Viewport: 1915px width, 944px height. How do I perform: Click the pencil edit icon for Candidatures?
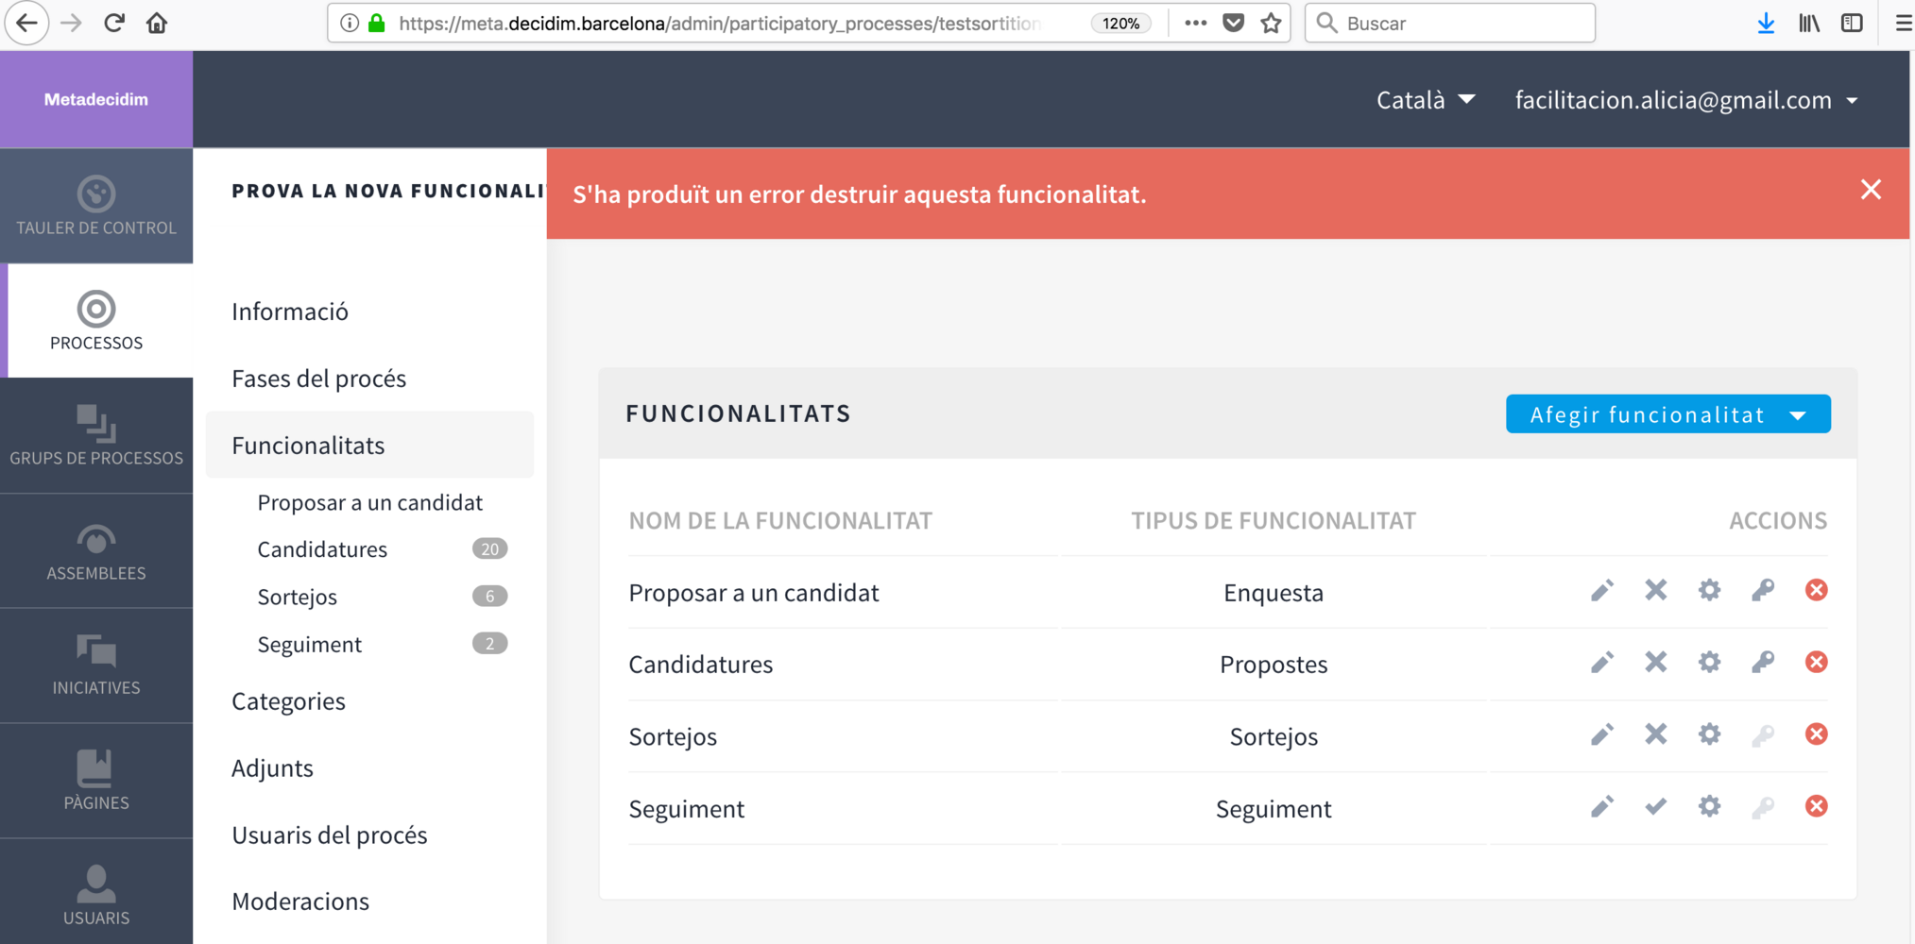[1601, 663]
